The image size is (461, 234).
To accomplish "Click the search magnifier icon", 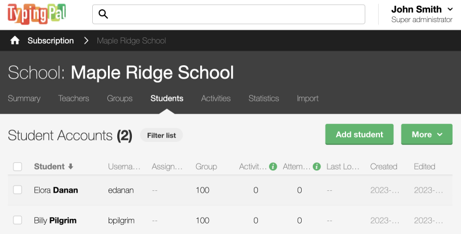I will (103, 15).
